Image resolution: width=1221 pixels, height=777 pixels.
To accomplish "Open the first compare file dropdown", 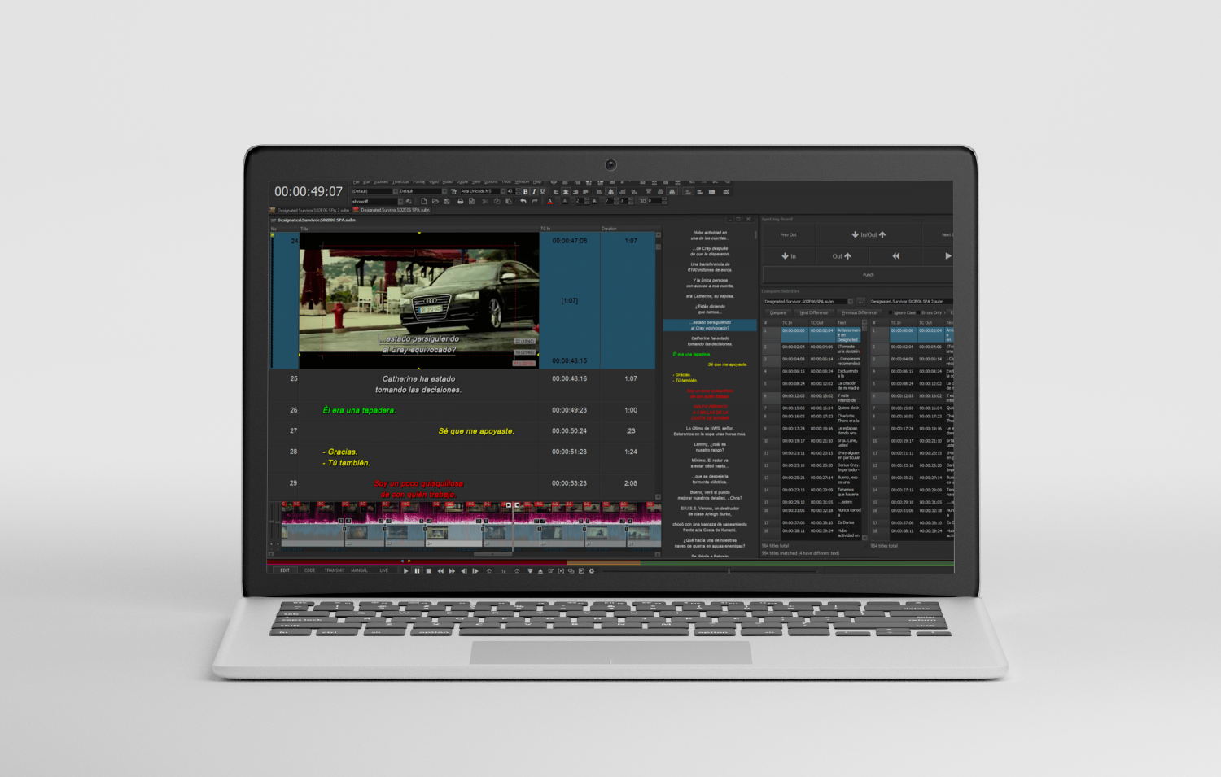I will tap(851, 302).
